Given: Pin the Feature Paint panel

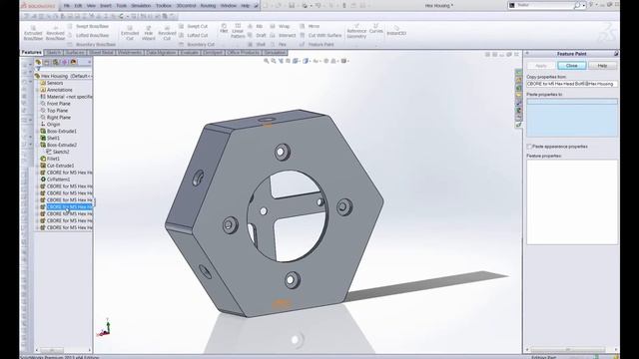Looking at the screenshot, I should [616, 54].
